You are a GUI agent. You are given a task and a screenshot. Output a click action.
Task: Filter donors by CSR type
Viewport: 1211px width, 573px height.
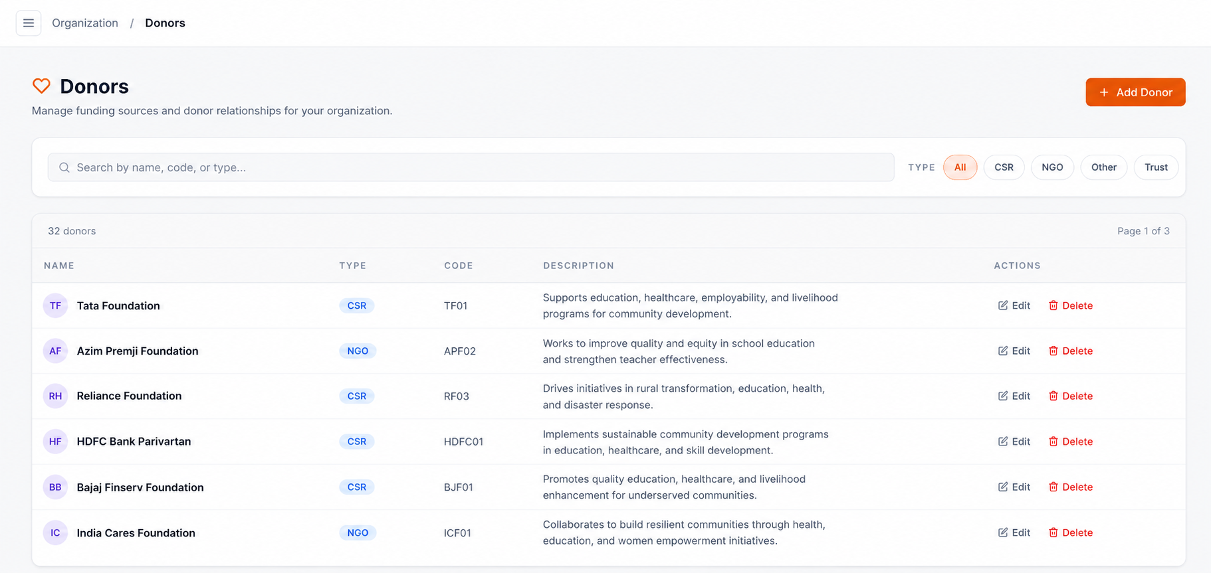coord(1004,167)
